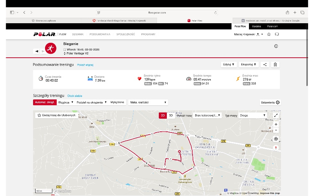Zoom in on the map
Image resolution: width=314 pixels, height=196 pixels.
pos(276,124)
